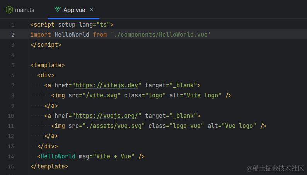The width and height of the screenshot is (307, 175).
Task: Click target="_blank" on line 7
Action: [171, 85]
